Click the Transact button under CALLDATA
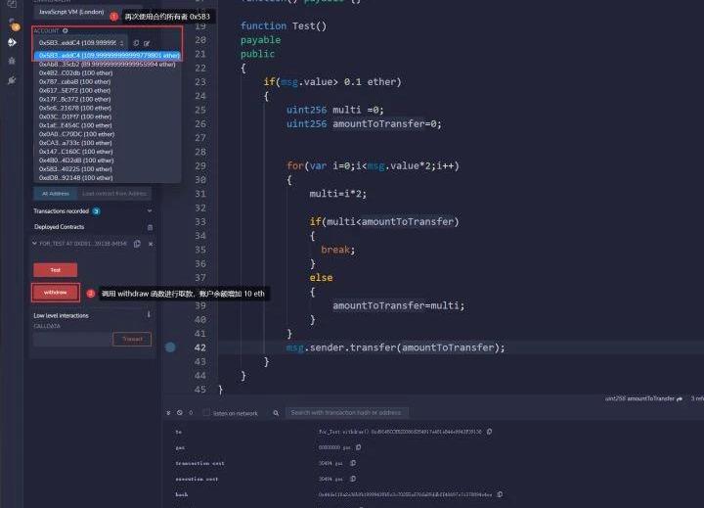This screenshot has height=508, width=704. (132, 339)
